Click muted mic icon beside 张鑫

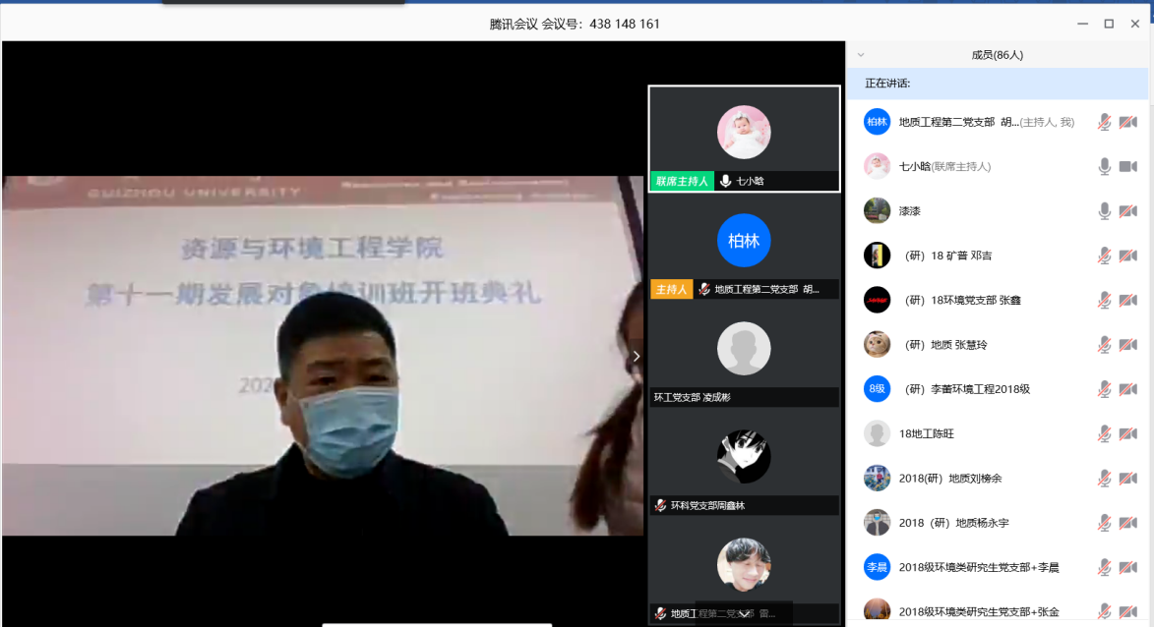coord(1105,300)
